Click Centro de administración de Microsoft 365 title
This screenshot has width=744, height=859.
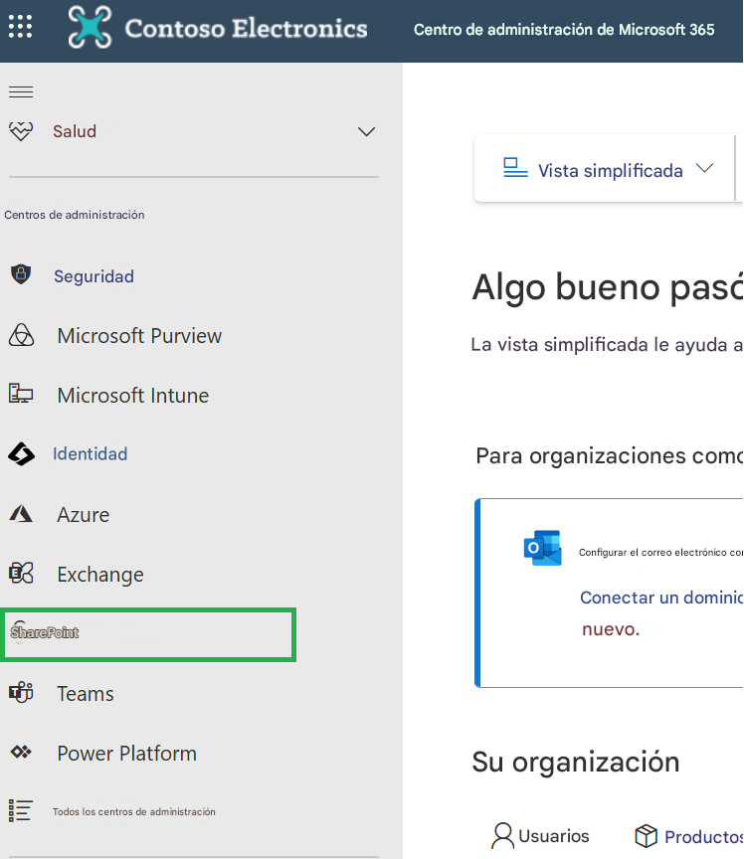point(564,30)
